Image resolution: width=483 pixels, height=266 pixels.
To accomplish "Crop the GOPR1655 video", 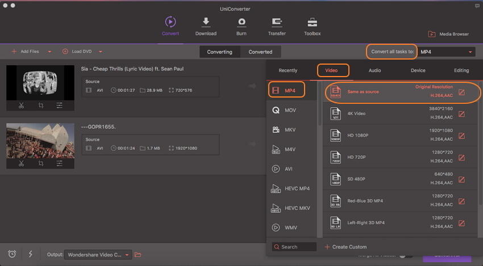I will [41, 163].
